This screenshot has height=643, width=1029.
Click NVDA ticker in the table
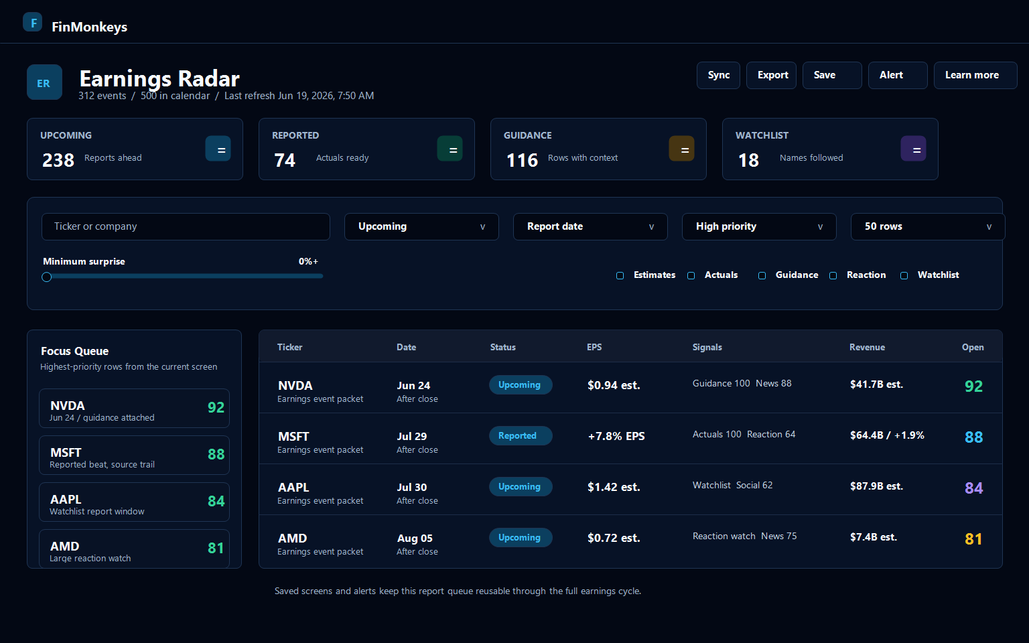295,386
